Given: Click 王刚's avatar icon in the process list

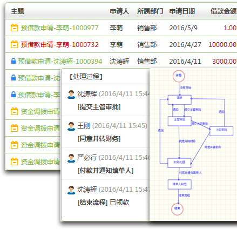Looking at the screenshot, I should tap(71, 126).
